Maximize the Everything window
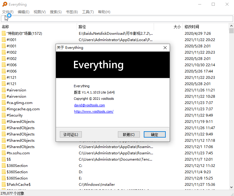 pos(213,4)
